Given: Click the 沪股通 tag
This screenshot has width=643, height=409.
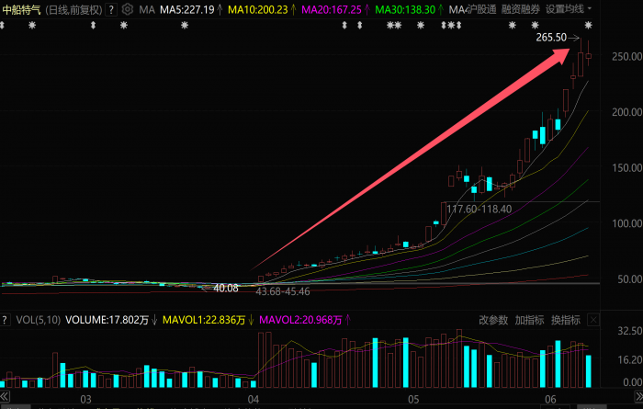Looking at the screenshot, I should (x=481, y=9).
